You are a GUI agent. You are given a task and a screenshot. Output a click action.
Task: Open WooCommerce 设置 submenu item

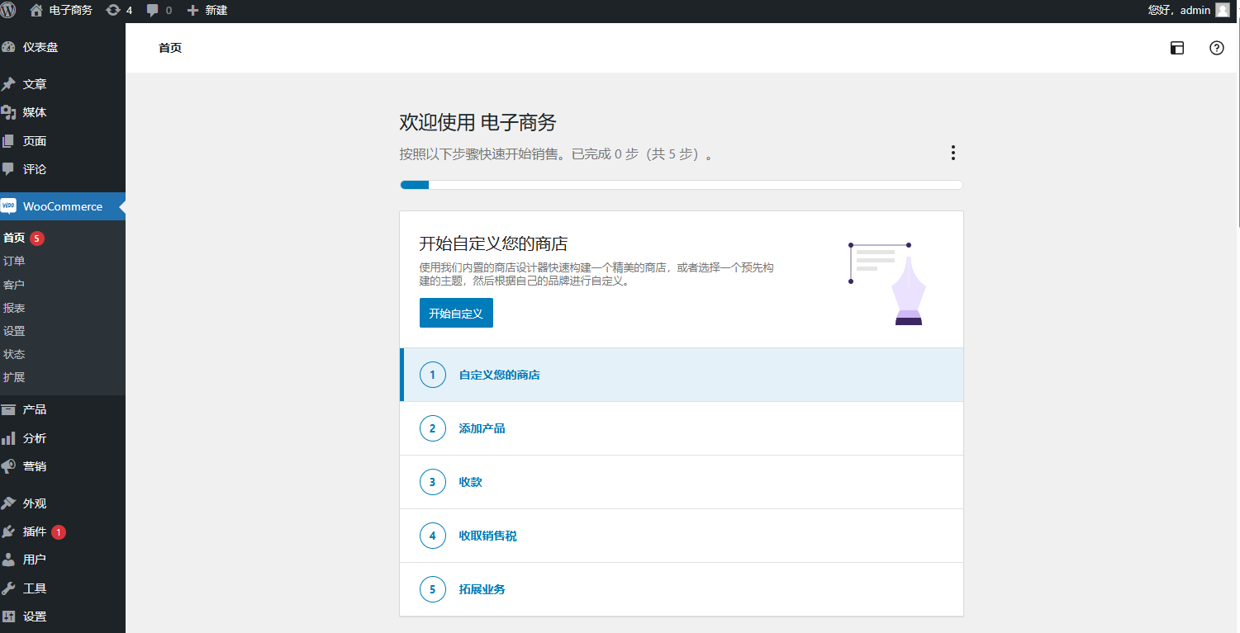pyautogui.click(x=14, y=331)
